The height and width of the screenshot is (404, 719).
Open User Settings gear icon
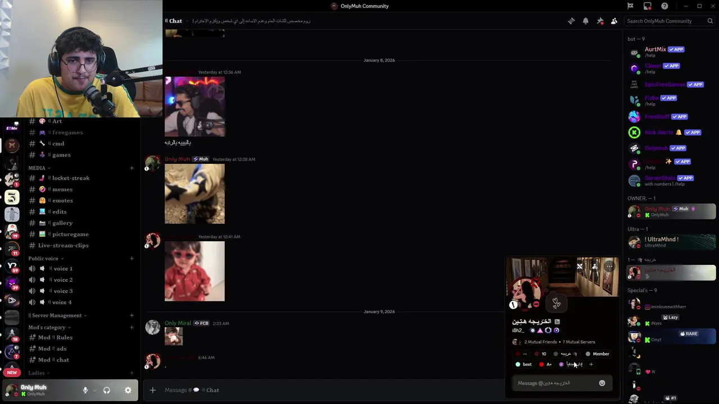(128, 390)
